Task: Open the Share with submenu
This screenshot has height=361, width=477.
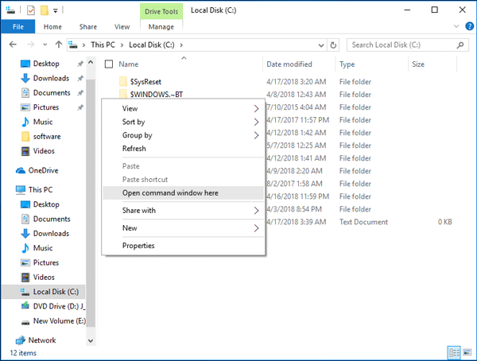Action: point(184,211)
